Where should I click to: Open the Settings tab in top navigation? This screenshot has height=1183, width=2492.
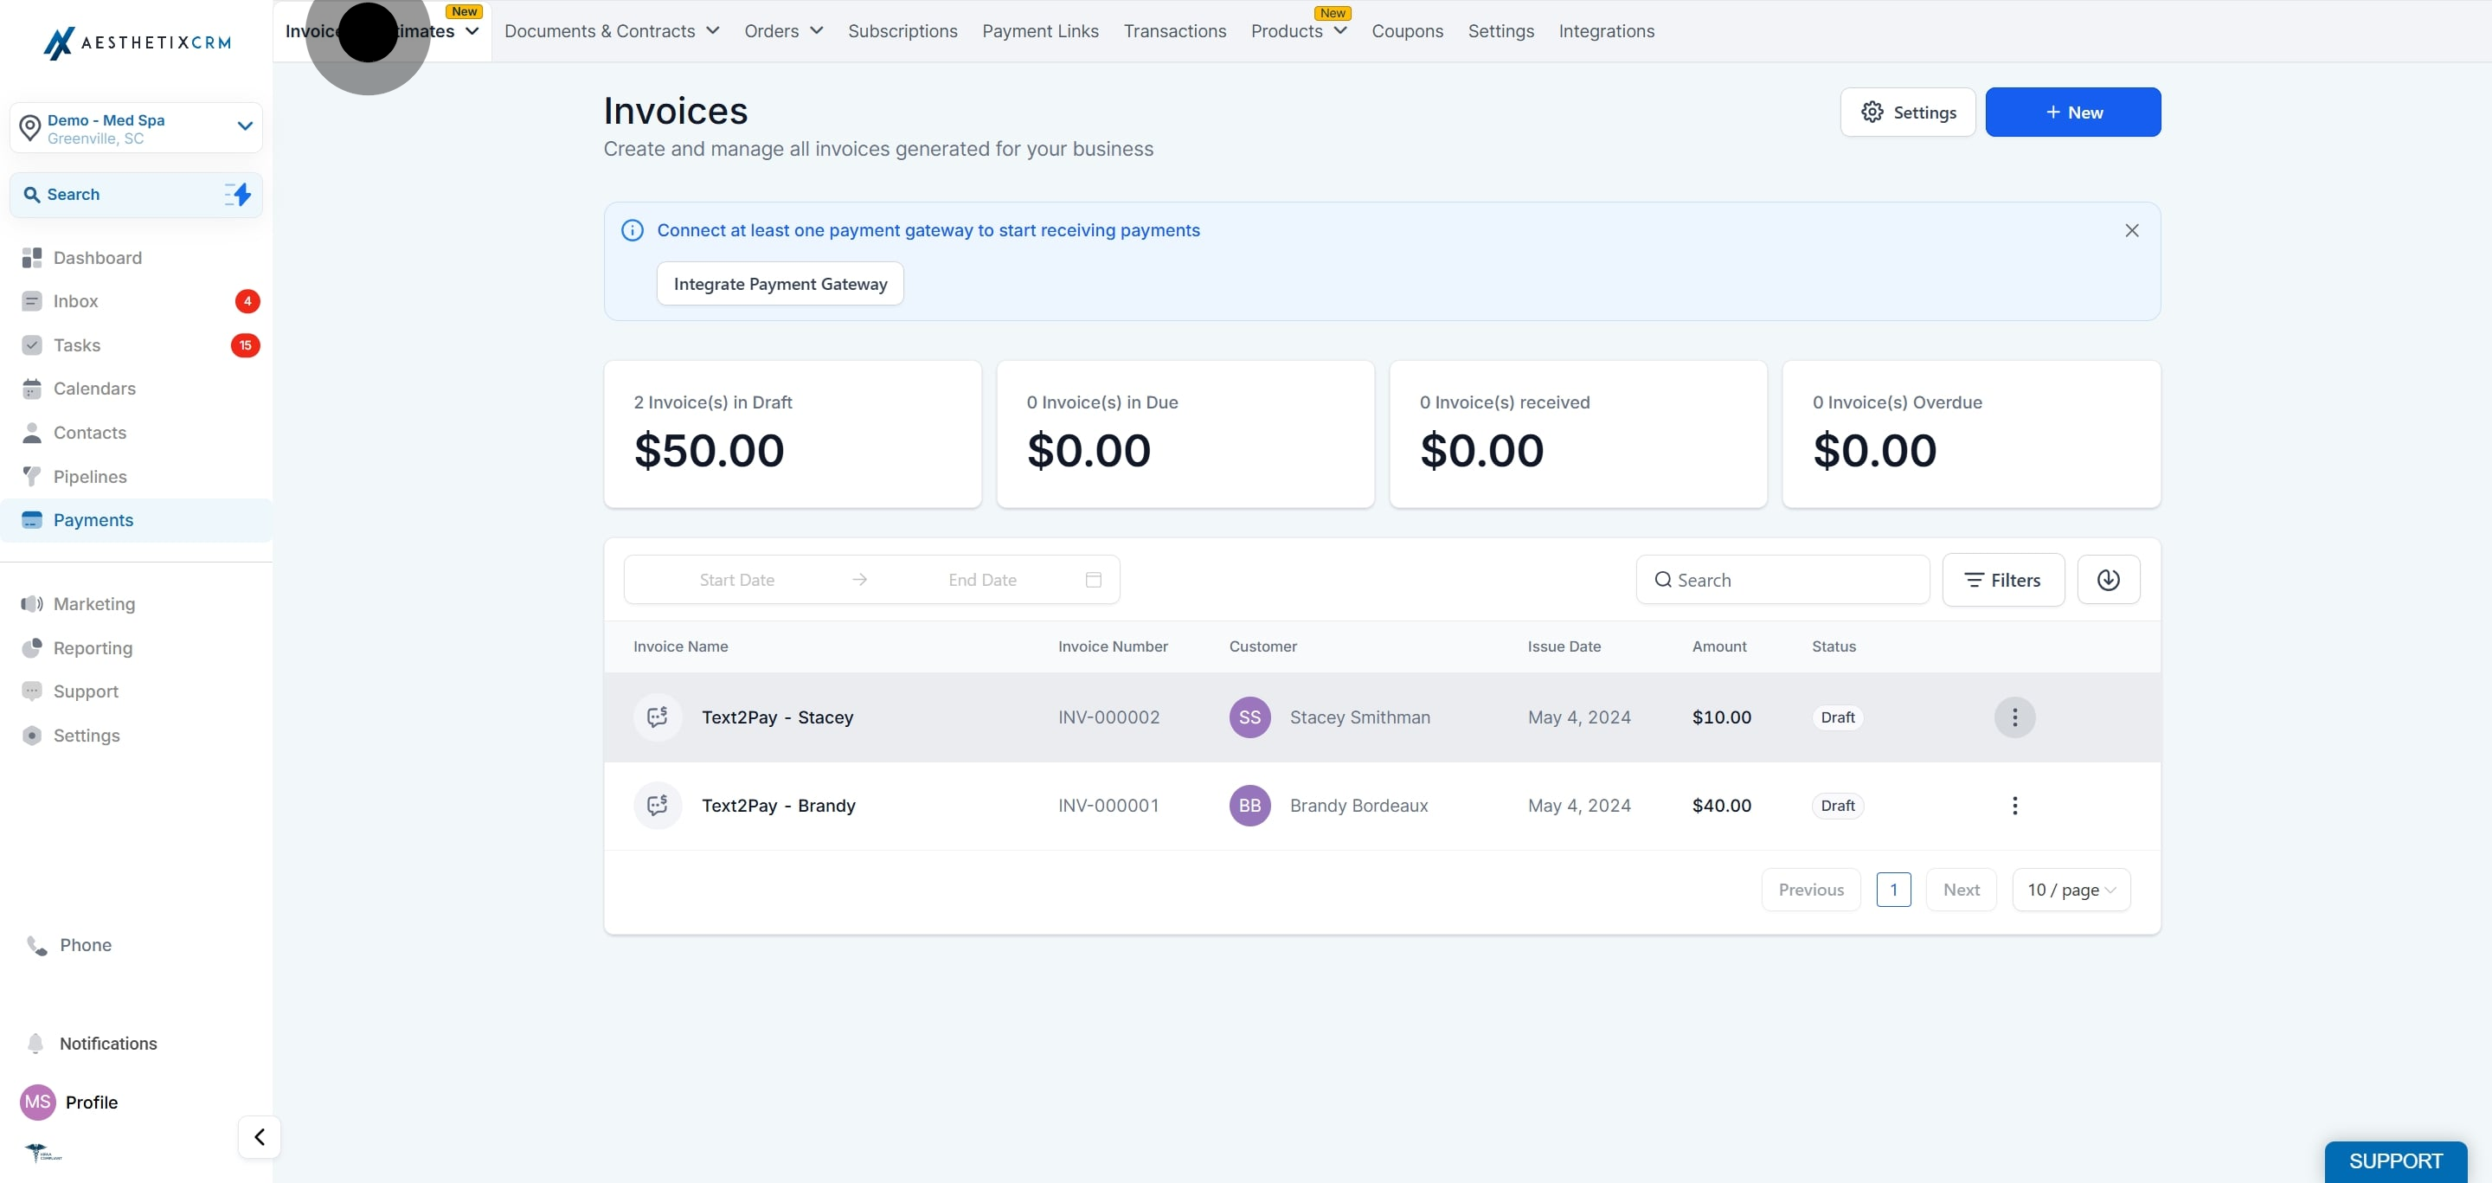1500,31
